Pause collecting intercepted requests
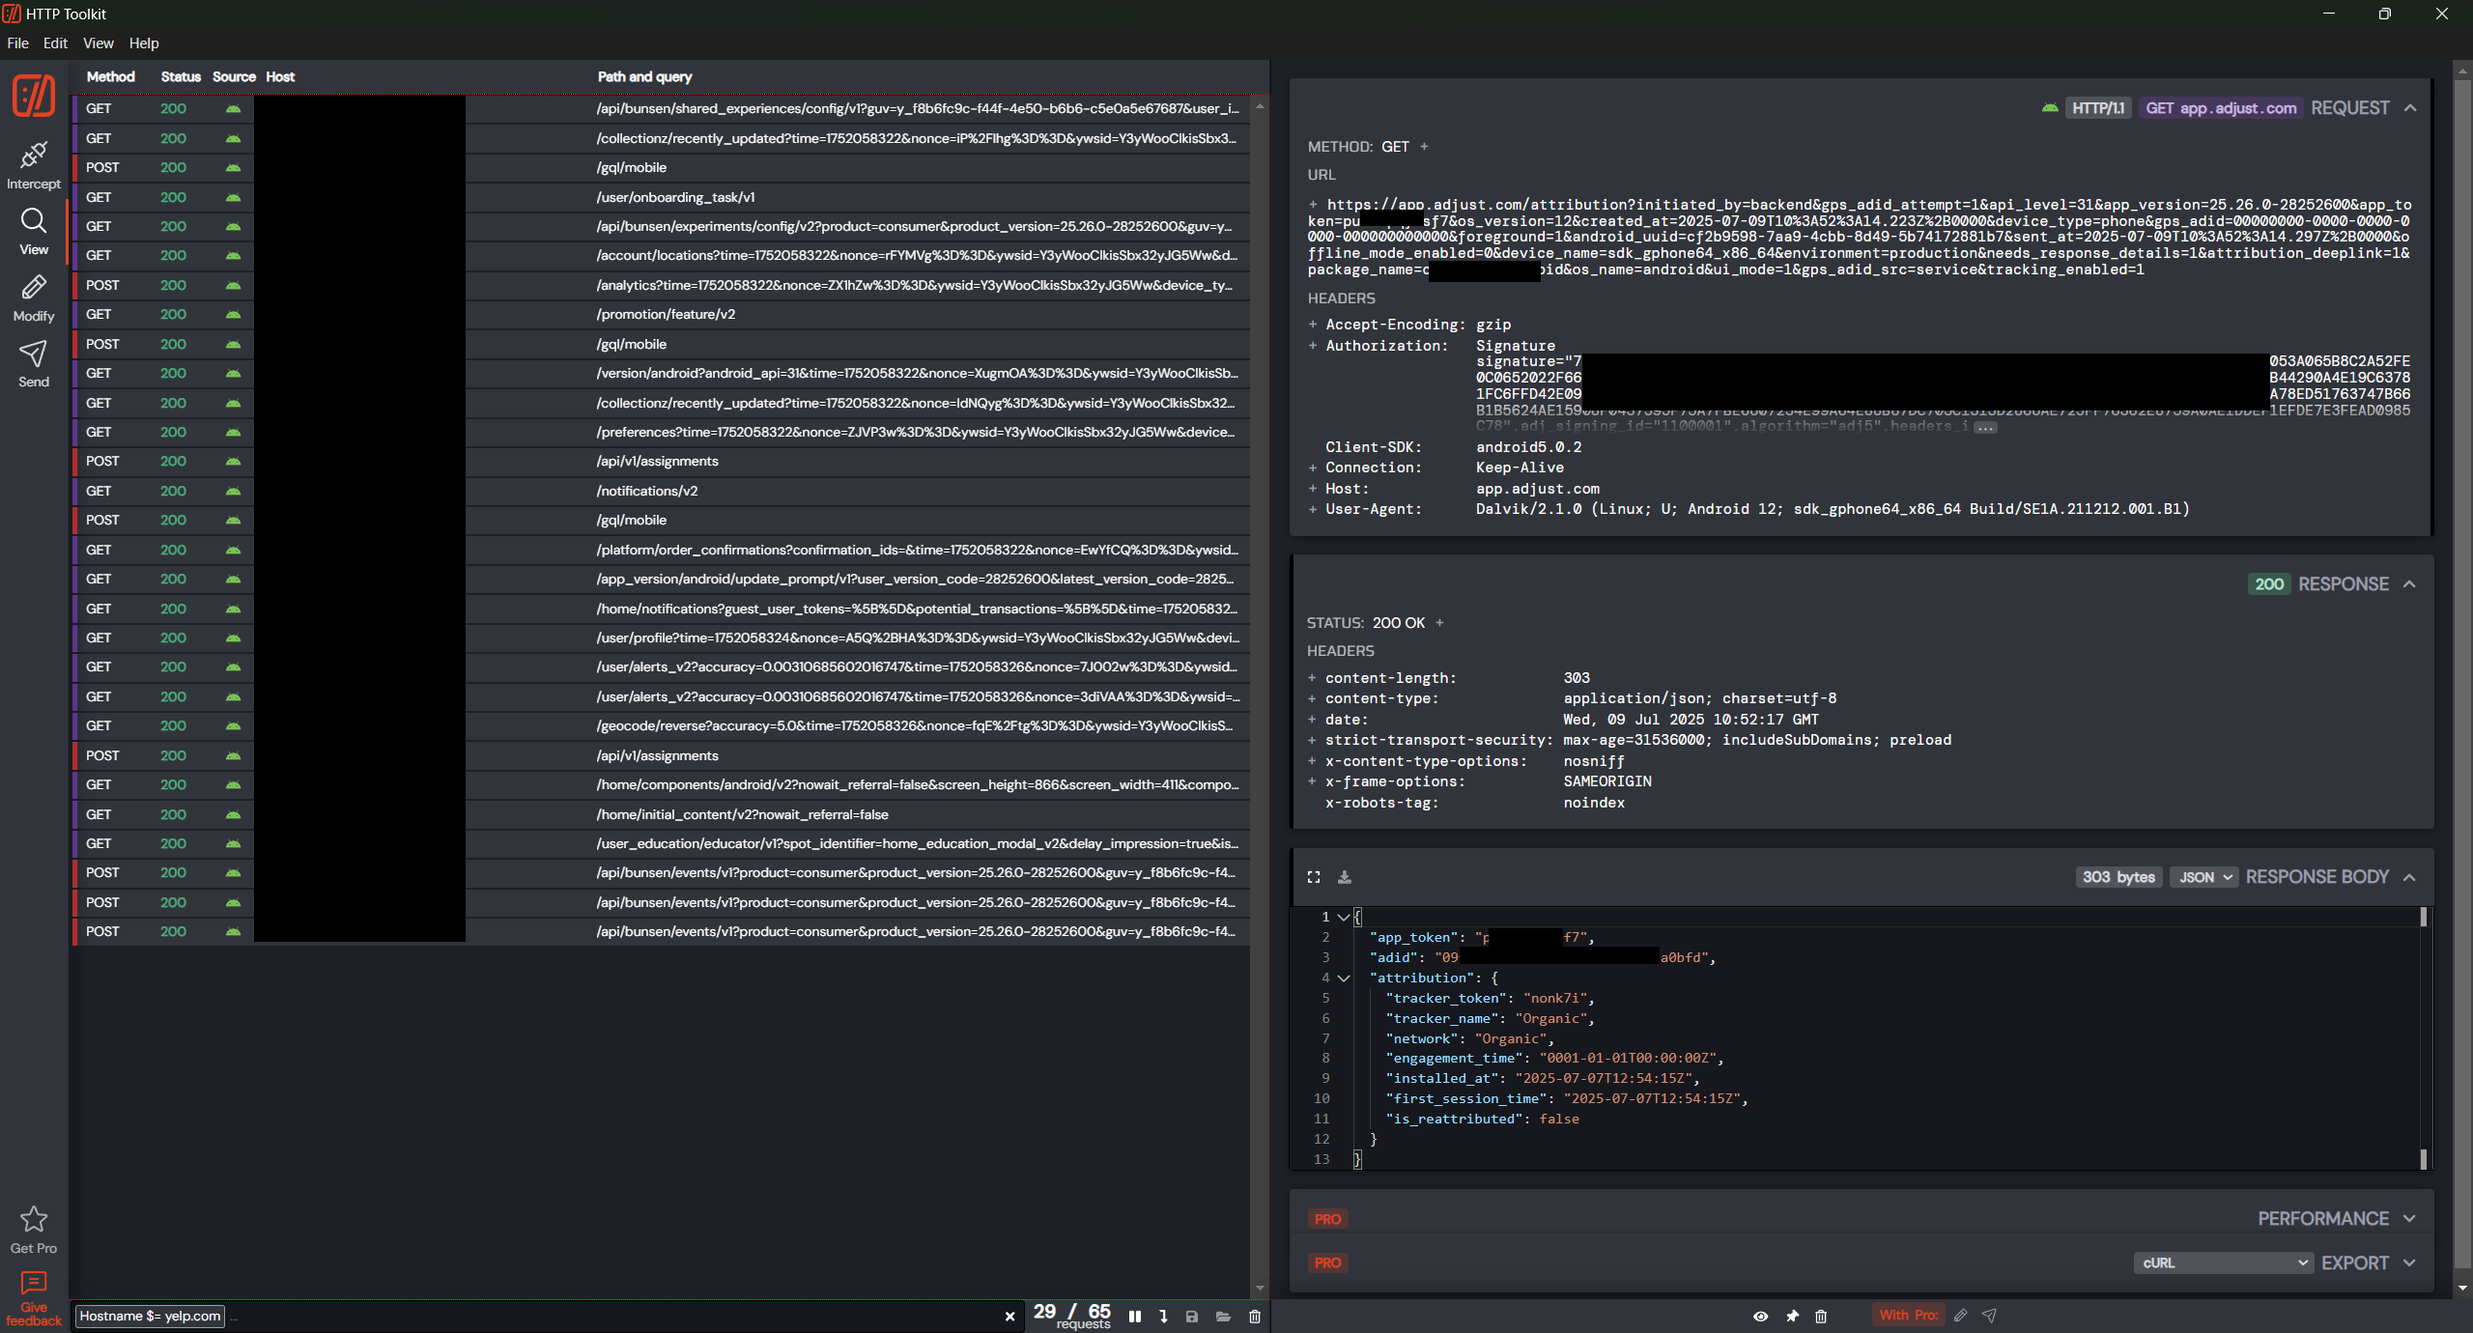Viewport: 2473px width, 1333px height. (x=1135, y=1317)
